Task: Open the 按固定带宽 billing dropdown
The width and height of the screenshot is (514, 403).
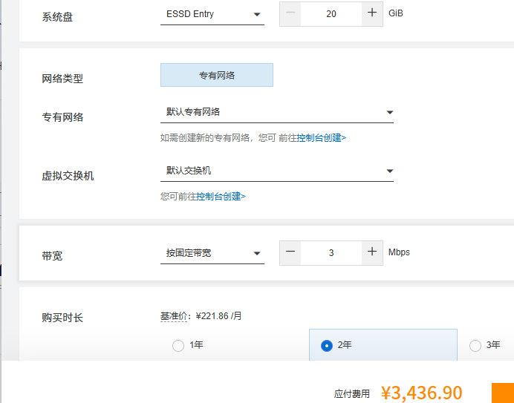Action: tap(212, 253)
